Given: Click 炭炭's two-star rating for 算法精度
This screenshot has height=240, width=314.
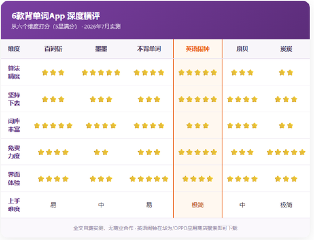Looking at the screenshot, I should (286, 72).
